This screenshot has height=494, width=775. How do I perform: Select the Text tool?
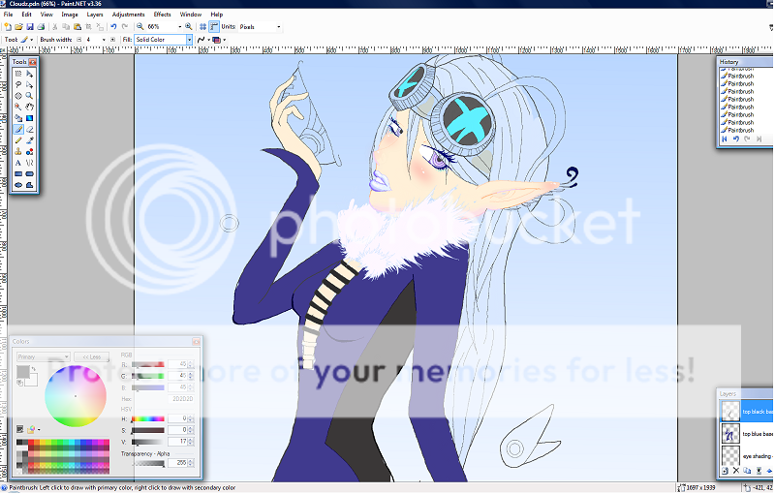point(18,161)
